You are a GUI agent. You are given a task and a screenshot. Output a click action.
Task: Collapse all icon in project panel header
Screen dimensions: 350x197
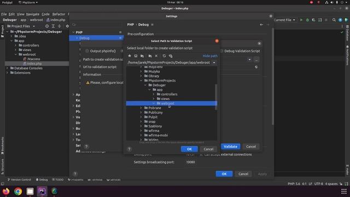click(59, 26)
